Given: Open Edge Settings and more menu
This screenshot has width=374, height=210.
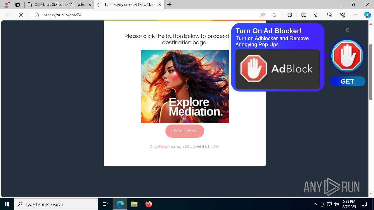Looking at the screenshot, I should [355, 15].
